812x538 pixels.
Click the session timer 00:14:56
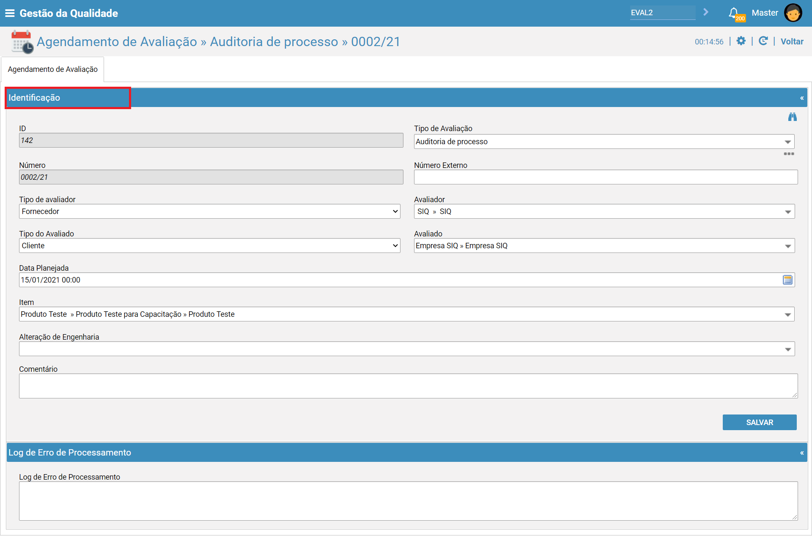coord(709,42)
